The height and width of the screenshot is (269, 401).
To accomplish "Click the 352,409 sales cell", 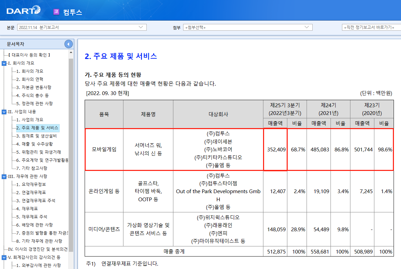I will pyautogui.click(x=276, y=150).
